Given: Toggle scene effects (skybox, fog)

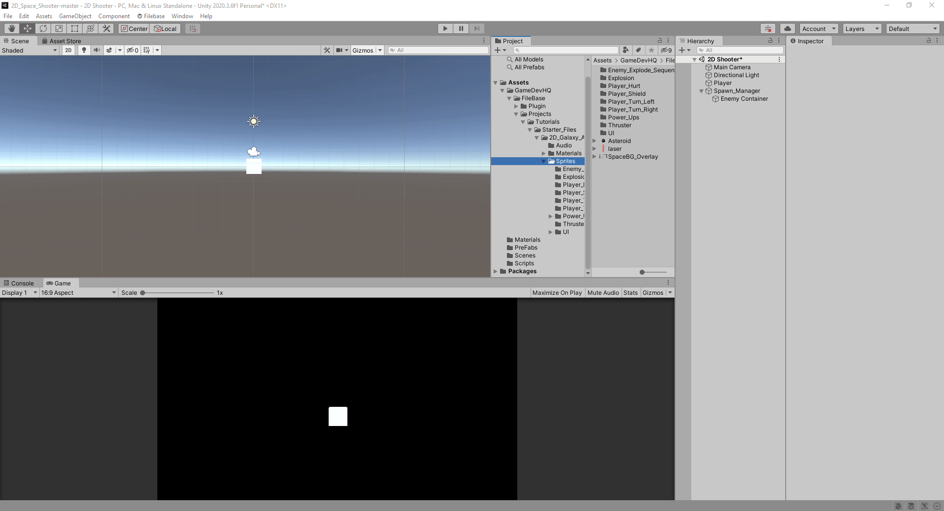Looking at the screenshot, I should [x=110, y=50].
